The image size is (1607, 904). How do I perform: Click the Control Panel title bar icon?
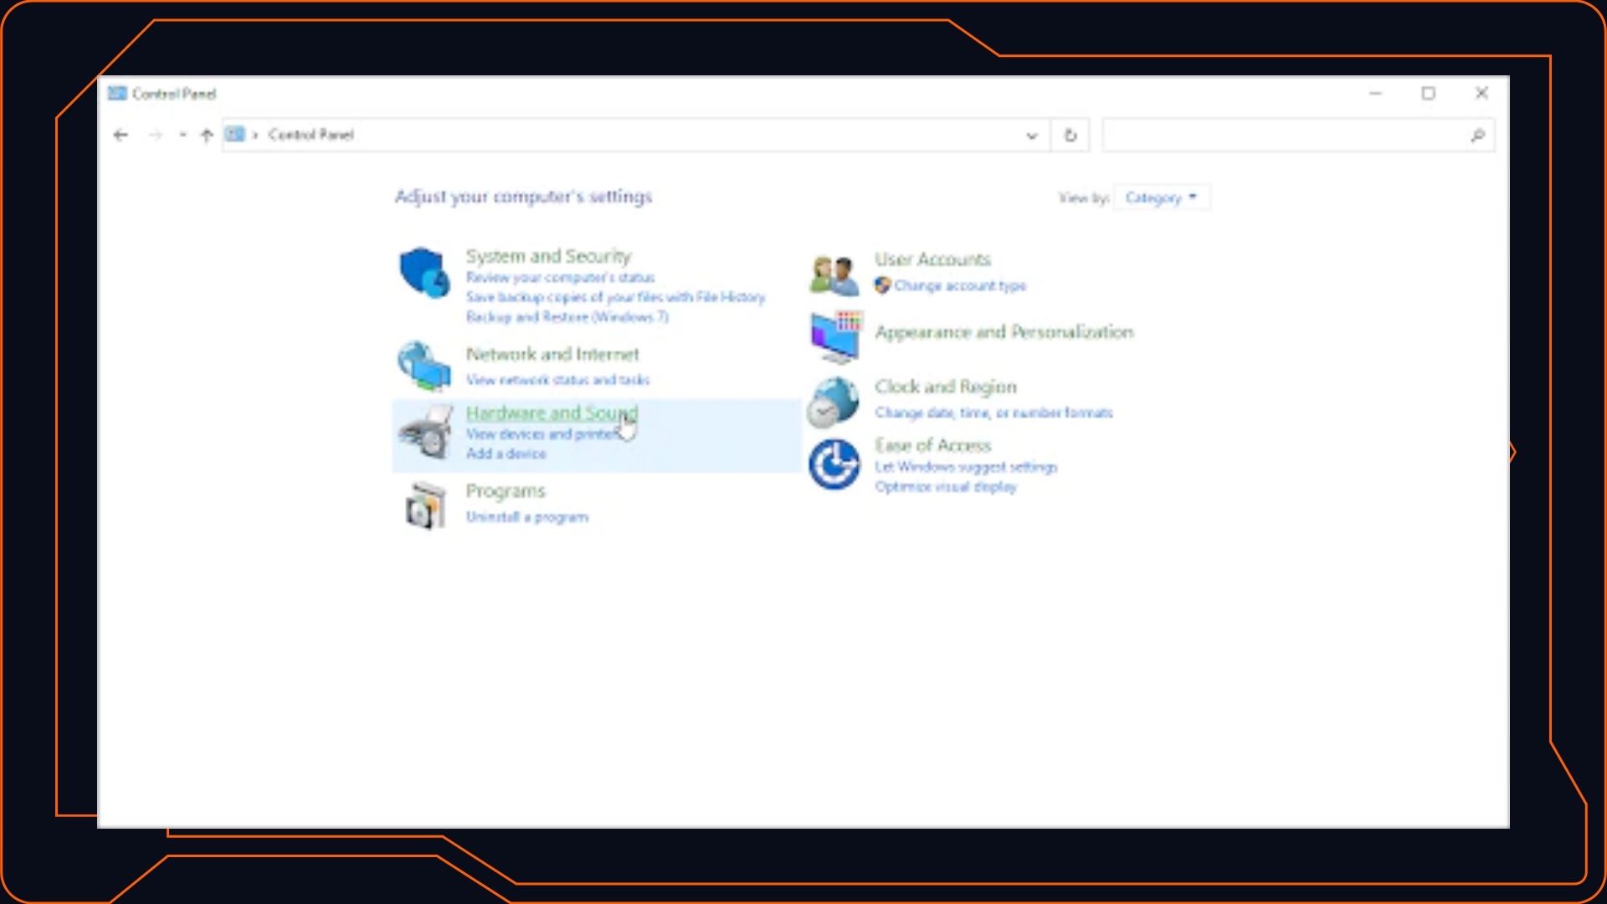click(117, 93)
